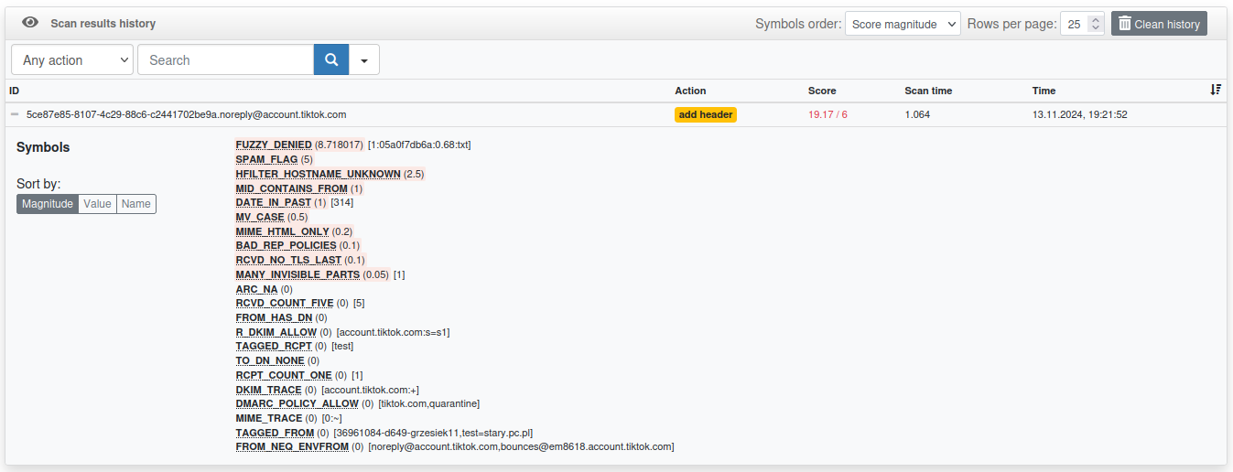Viewport: 1233px width, 472px height.
Task: Click the add header action badge
Action: coord(705,114)
